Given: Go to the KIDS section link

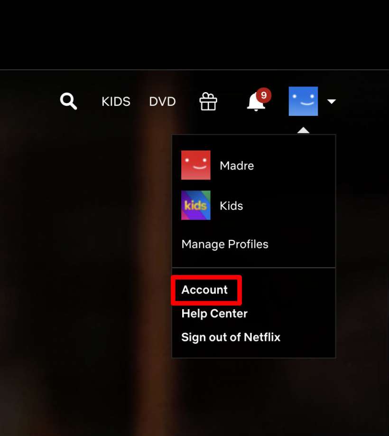Looking at the screenshot, I should tap(116, 102).
